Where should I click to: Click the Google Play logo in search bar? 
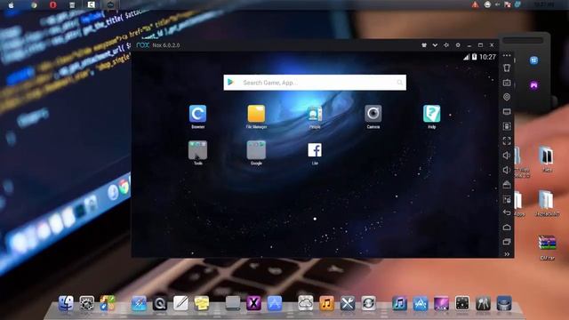point(231,83)
